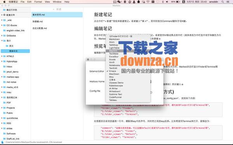
Task: Open the View menu
Action: 47,2
